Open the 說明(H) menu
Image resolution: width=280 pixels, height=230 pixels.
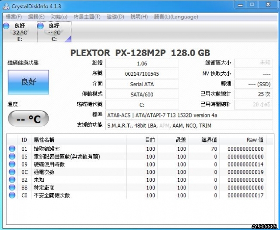139,17
